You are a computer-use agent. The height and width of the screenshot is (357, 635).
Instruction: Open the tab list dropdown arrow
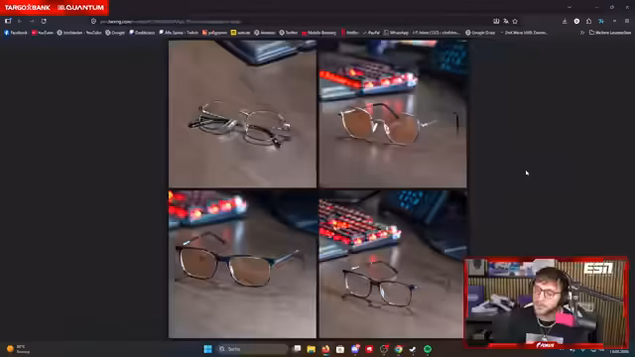570,7
